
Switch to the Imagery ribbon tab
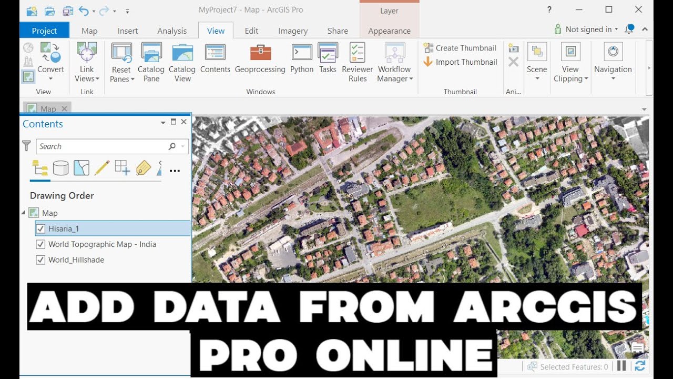[x=293, y=31]
